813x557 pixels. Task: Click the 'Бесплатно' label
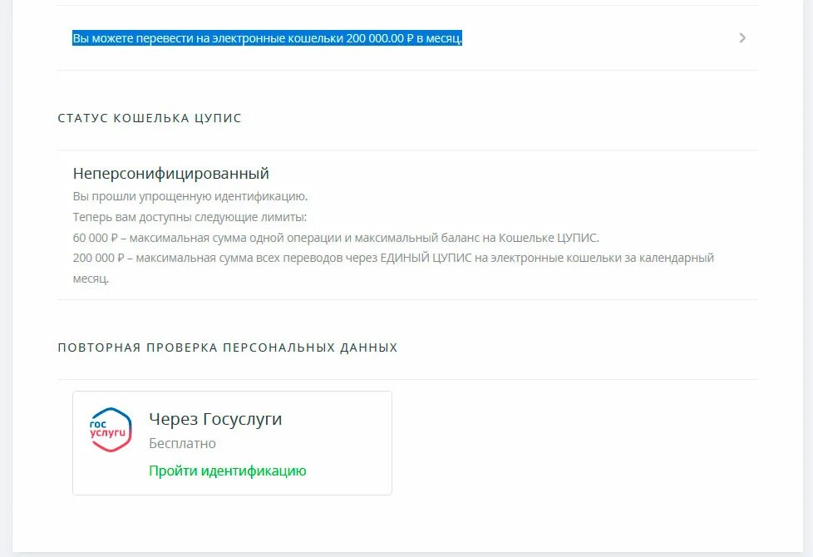click(182, 443)
